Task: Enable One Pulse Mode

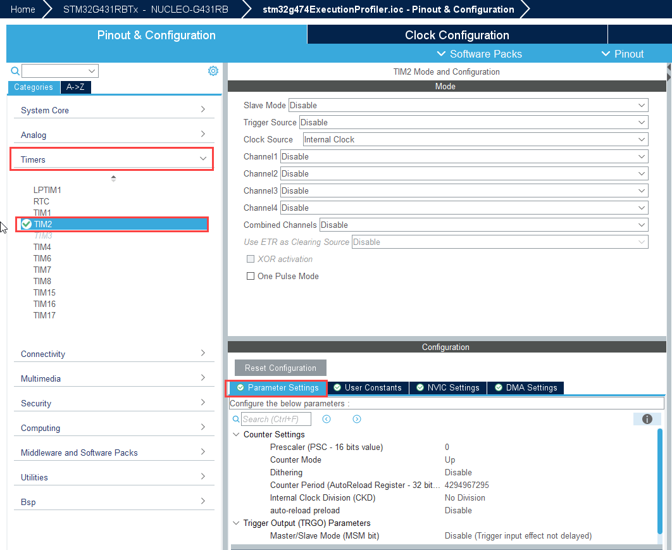Action: (251, 276)
